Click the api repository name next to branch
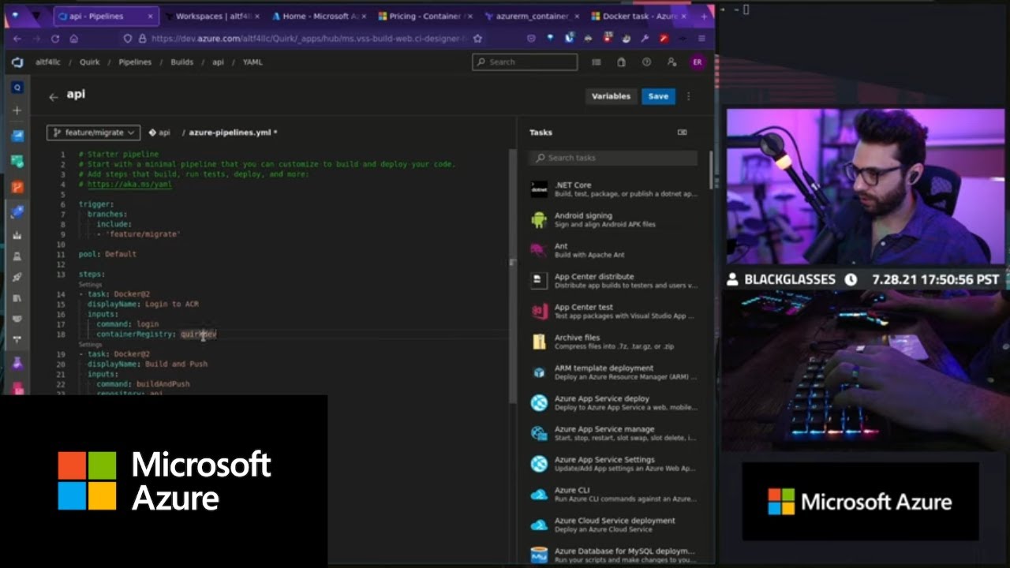The height and width of the screenshot is (568, 1010). pyautogui.click(x=159, y=133)
